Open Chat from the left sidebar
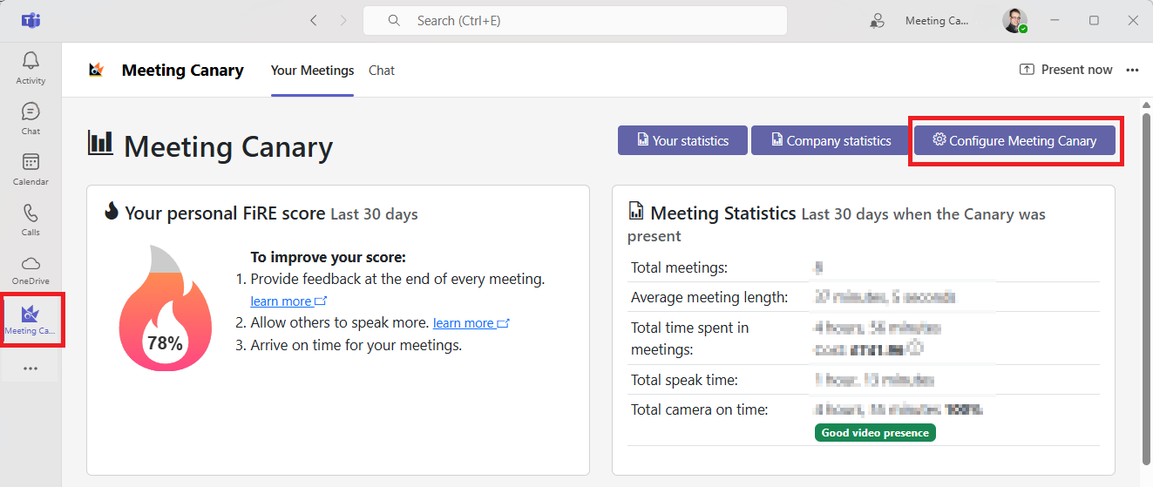This screenshot has height=487, width=1153. (31, 118)
